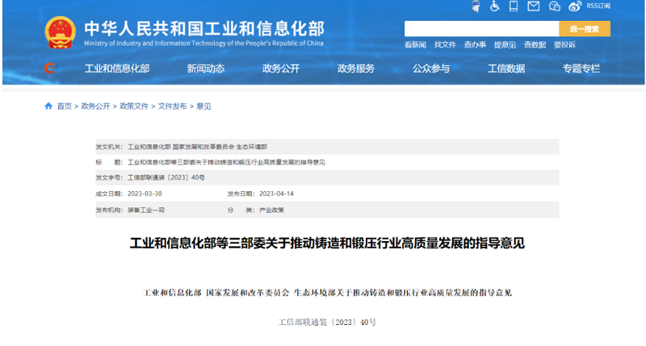Screen dimensions: 646x346
Task: Focus the search input field
Action: [x=481, y=29]
